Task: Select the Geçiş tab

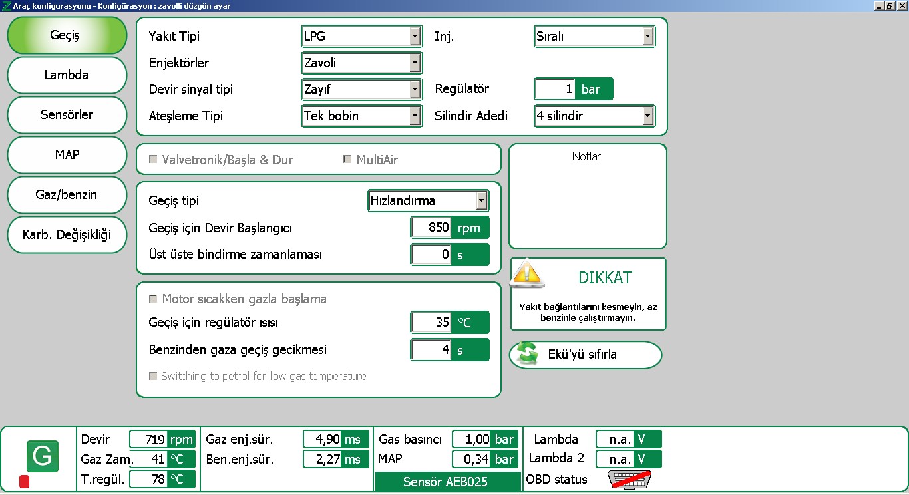Action: click(x=67, y=35)
